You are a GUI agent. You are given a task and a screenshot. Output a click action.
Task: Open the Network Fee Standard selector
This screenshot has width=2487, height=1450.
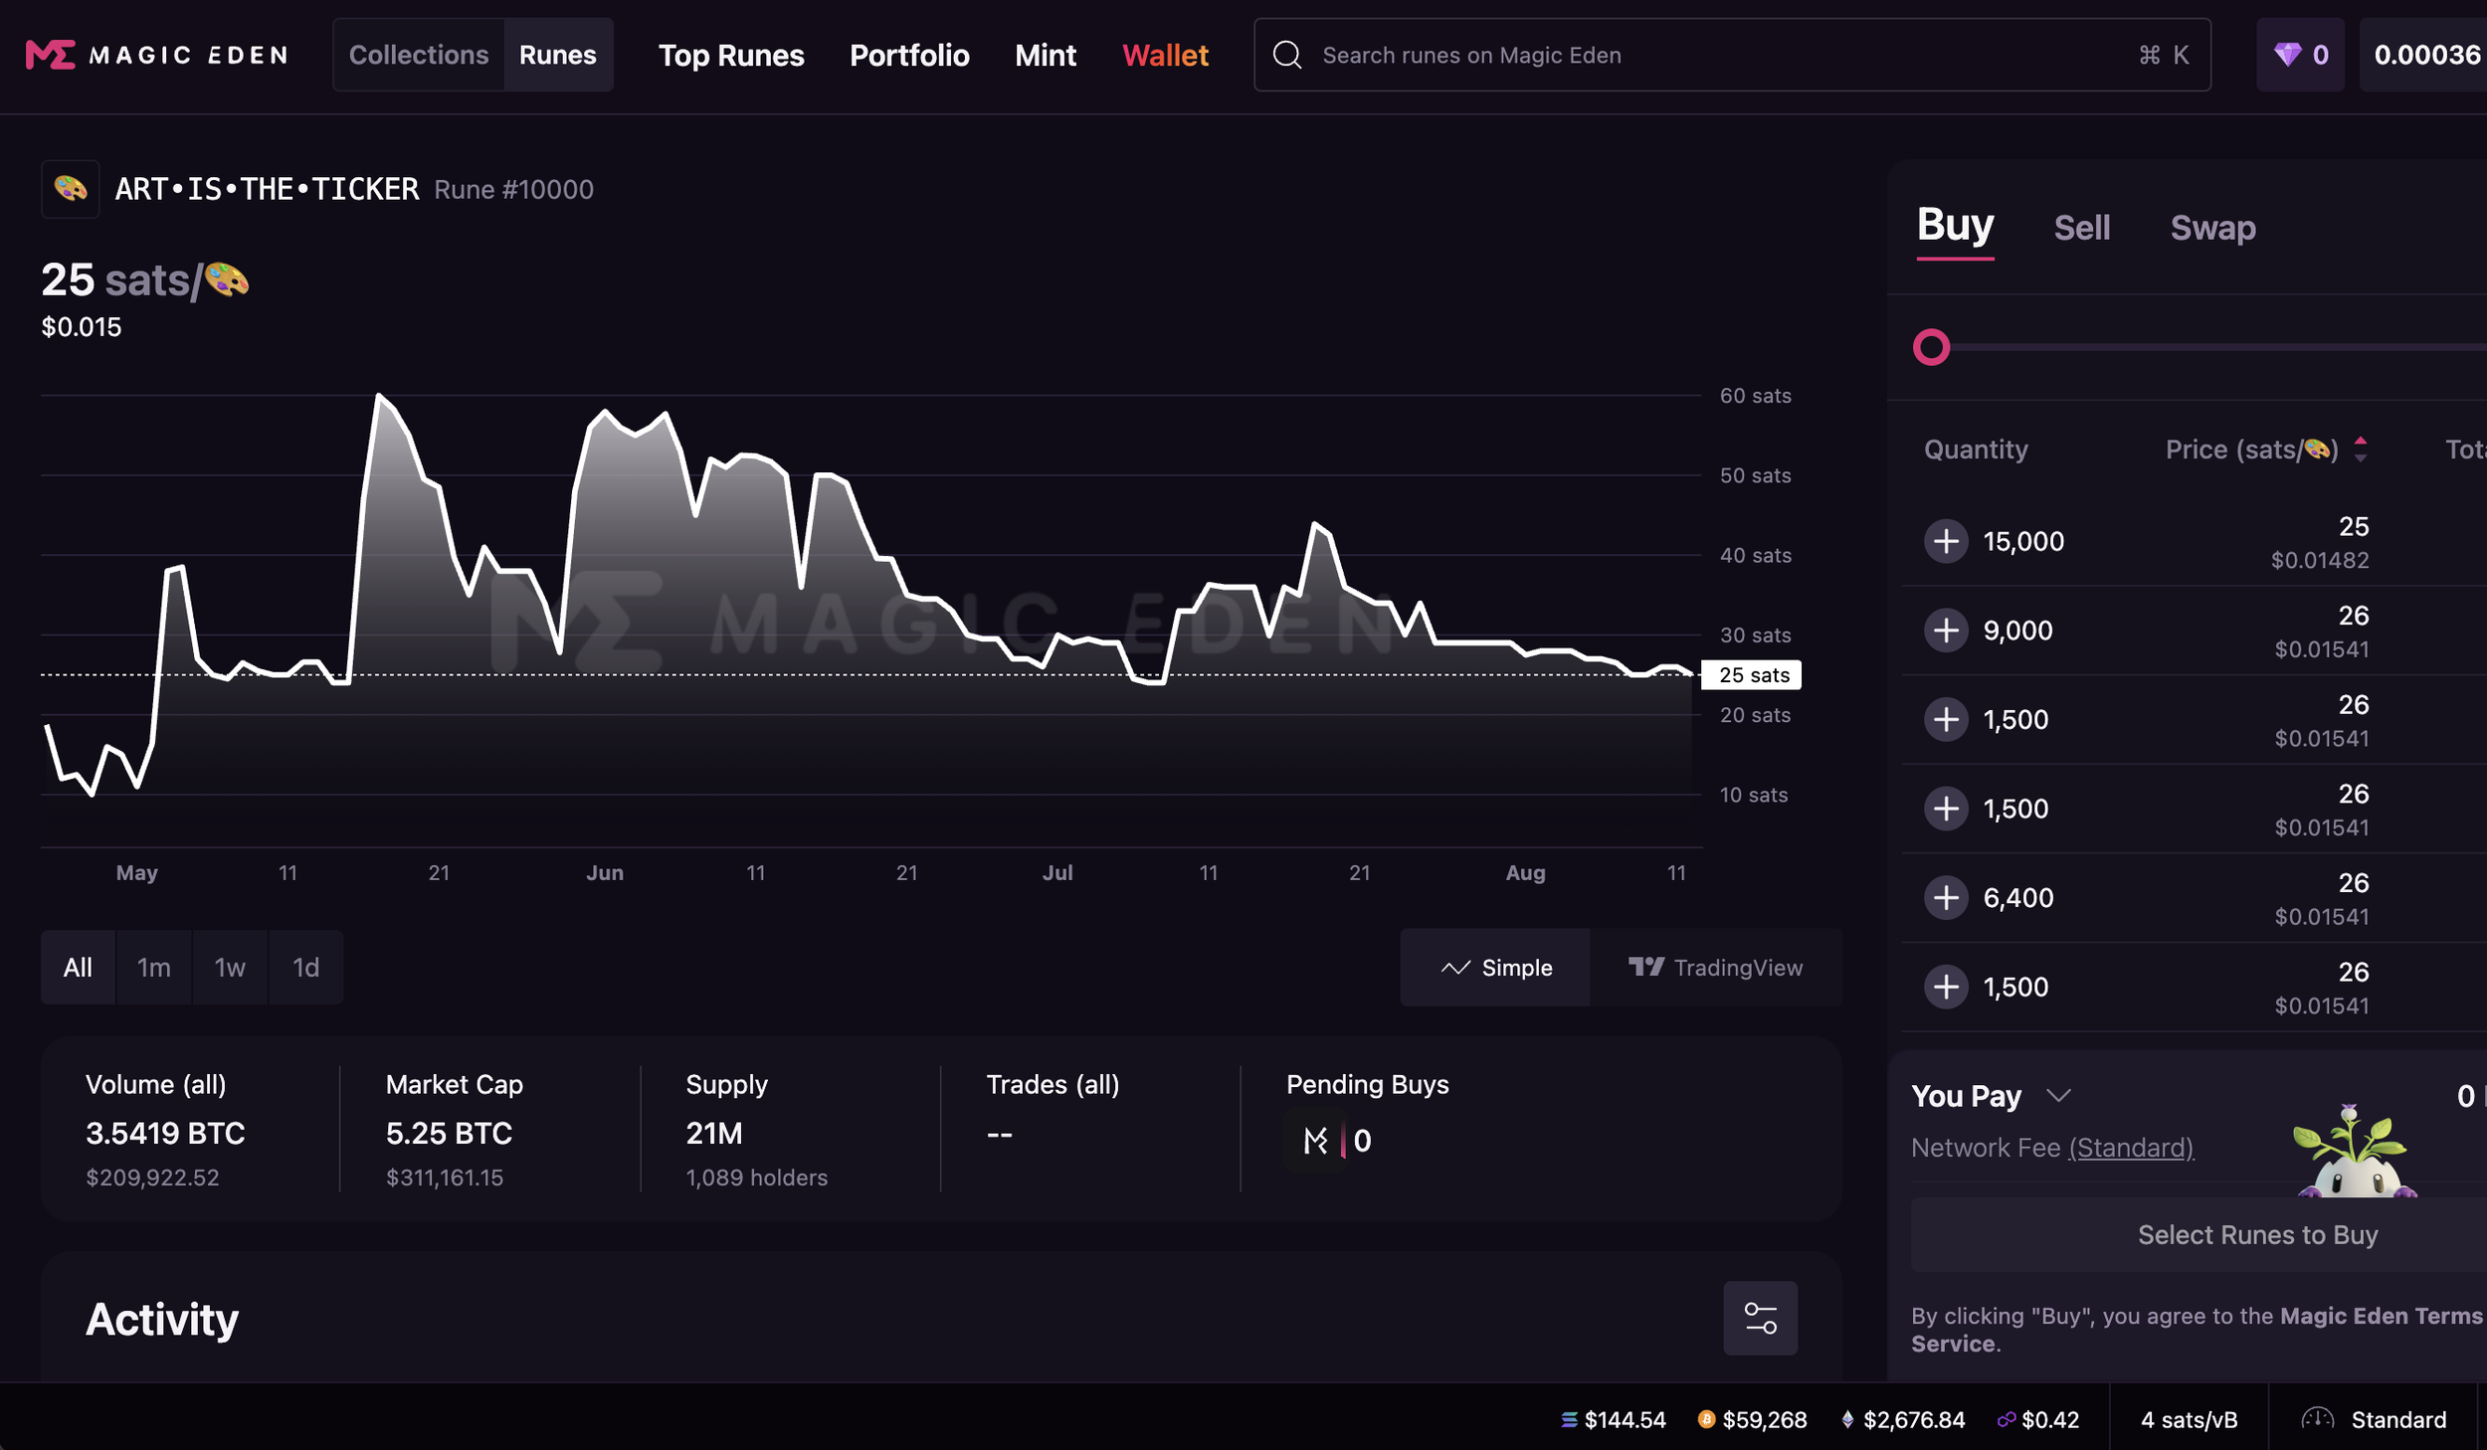coord(2131,1148)
